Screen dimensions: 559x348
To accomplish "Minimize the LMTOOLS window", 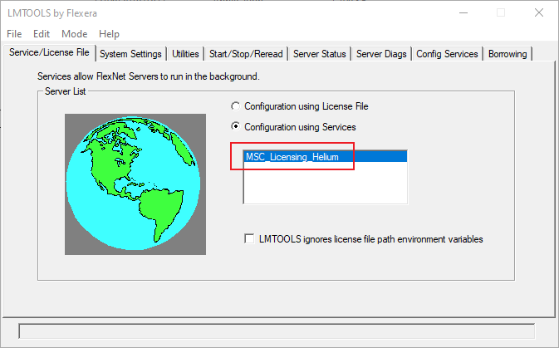I will click(x=463, y=12).
